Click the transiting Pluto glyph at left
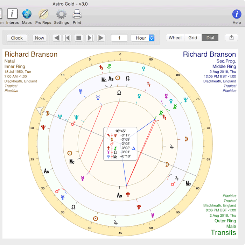This screenshot has height=245, width=245. tap(43, 127)
